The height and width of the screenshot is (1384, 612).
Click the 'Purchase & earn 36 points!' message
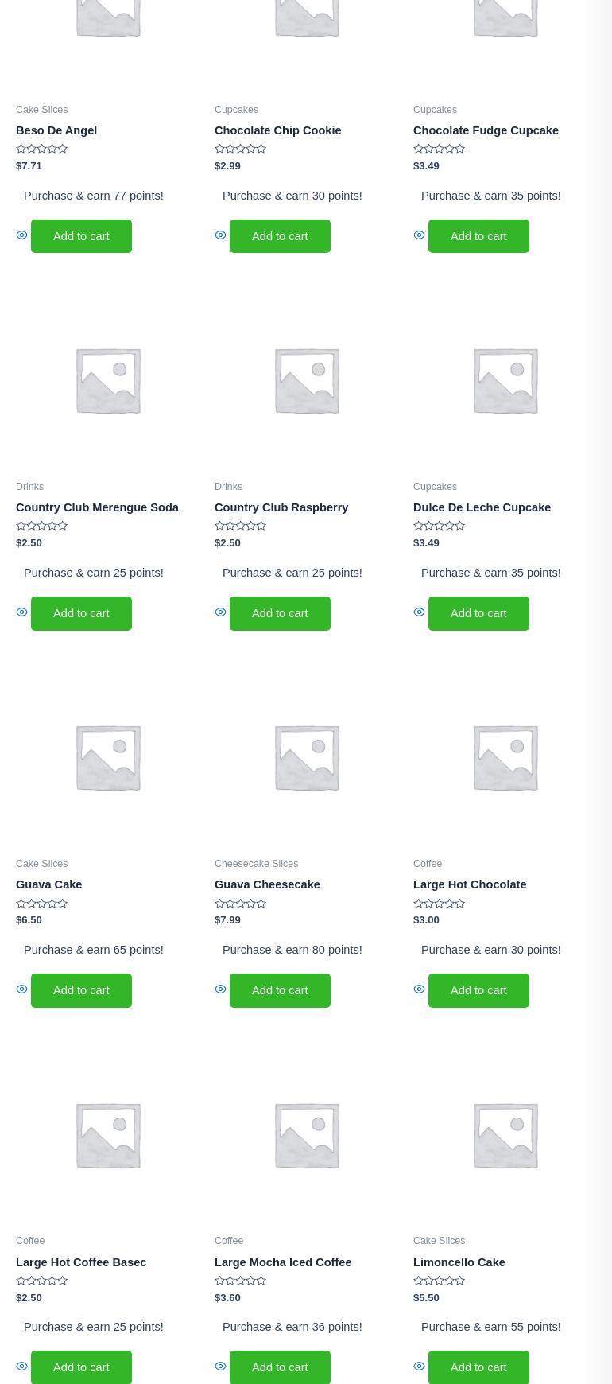click(x=292, y=1327)
